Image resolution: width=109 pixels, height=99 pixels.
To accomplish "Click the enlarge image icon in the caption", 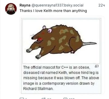I will 97,66.
